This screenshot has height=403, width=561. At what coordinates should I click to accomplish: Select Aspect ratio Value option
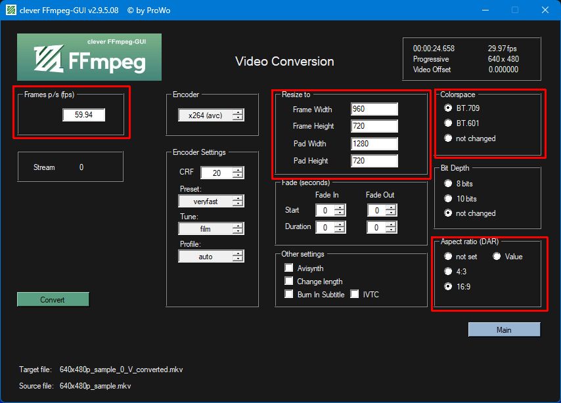click(x=497, y=257)
